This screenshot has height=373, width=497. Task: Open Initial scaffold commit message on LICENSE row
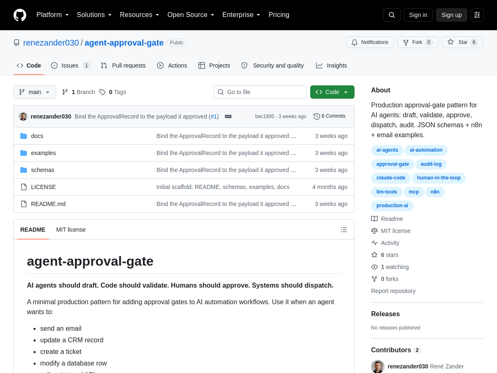point(223,187)
